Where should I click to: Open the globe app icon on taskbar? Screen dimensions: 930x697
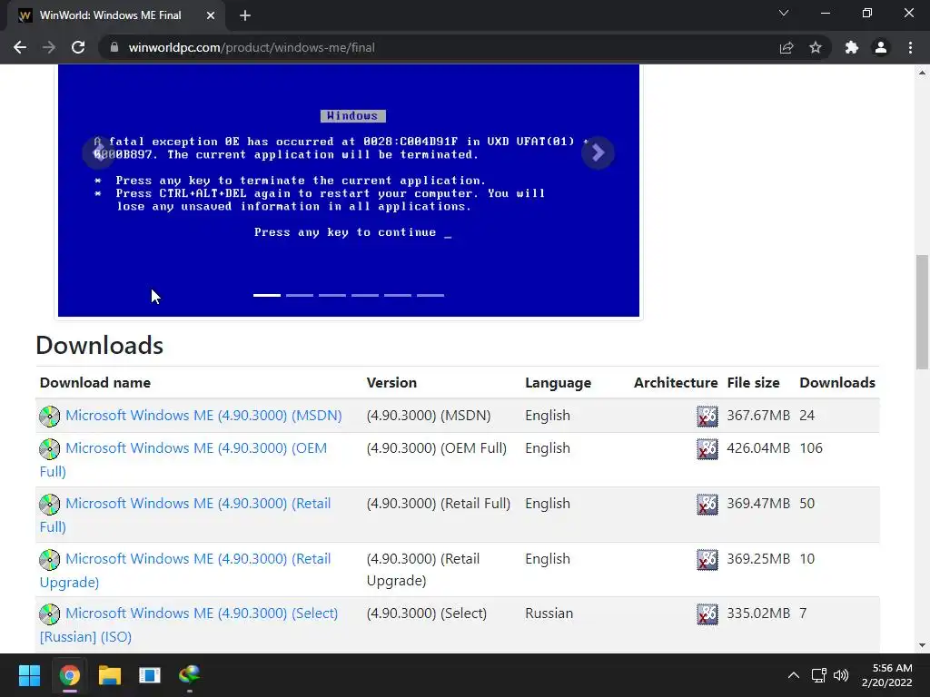tap(189, 675)
